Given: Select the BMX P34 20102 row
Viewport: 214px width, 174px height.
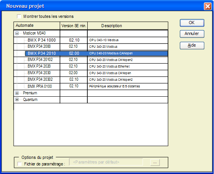Looking at the screenshot, I should pos(91,60).
